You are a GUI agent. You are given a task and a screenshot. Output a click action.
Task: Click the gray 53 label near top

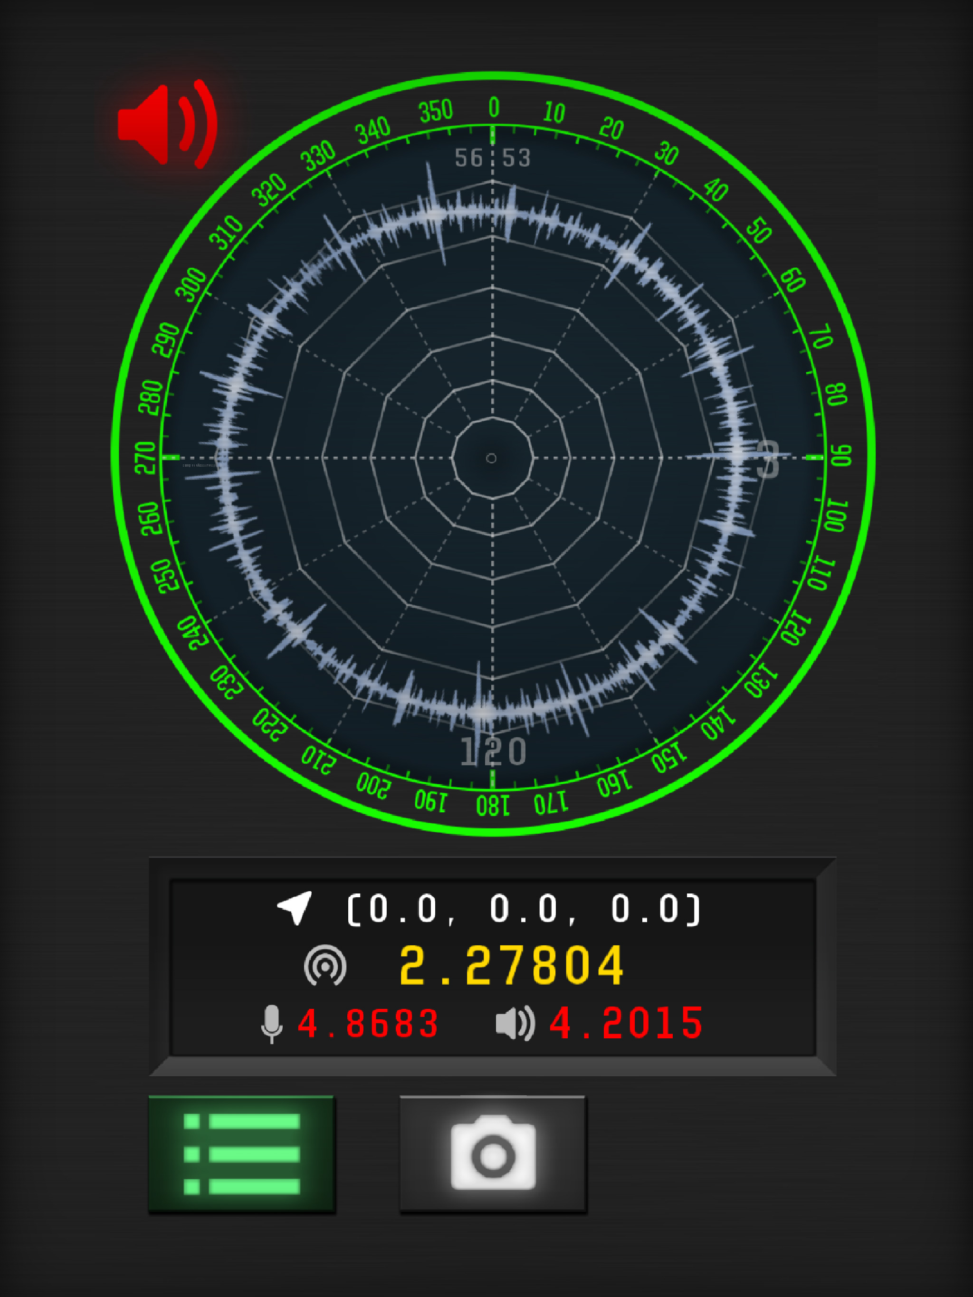[x=516, y=158]
